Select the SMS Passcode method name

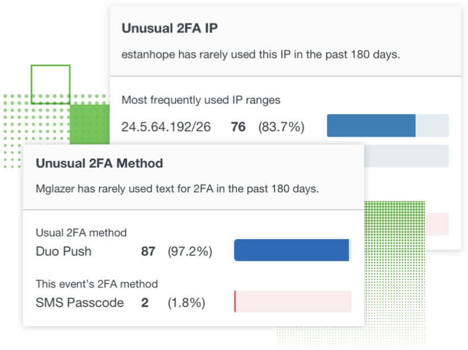coord(79,302)
